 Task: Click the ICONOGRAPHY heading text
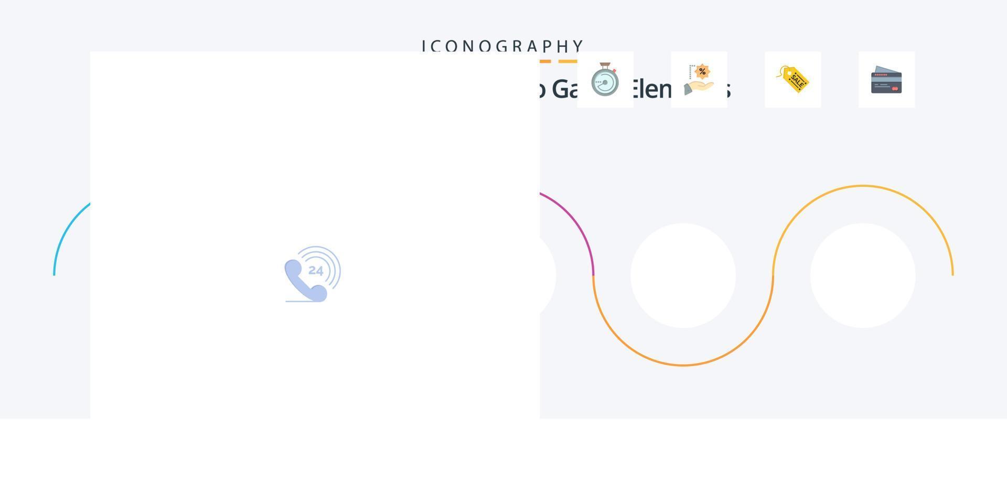click(x=503, y=46)
